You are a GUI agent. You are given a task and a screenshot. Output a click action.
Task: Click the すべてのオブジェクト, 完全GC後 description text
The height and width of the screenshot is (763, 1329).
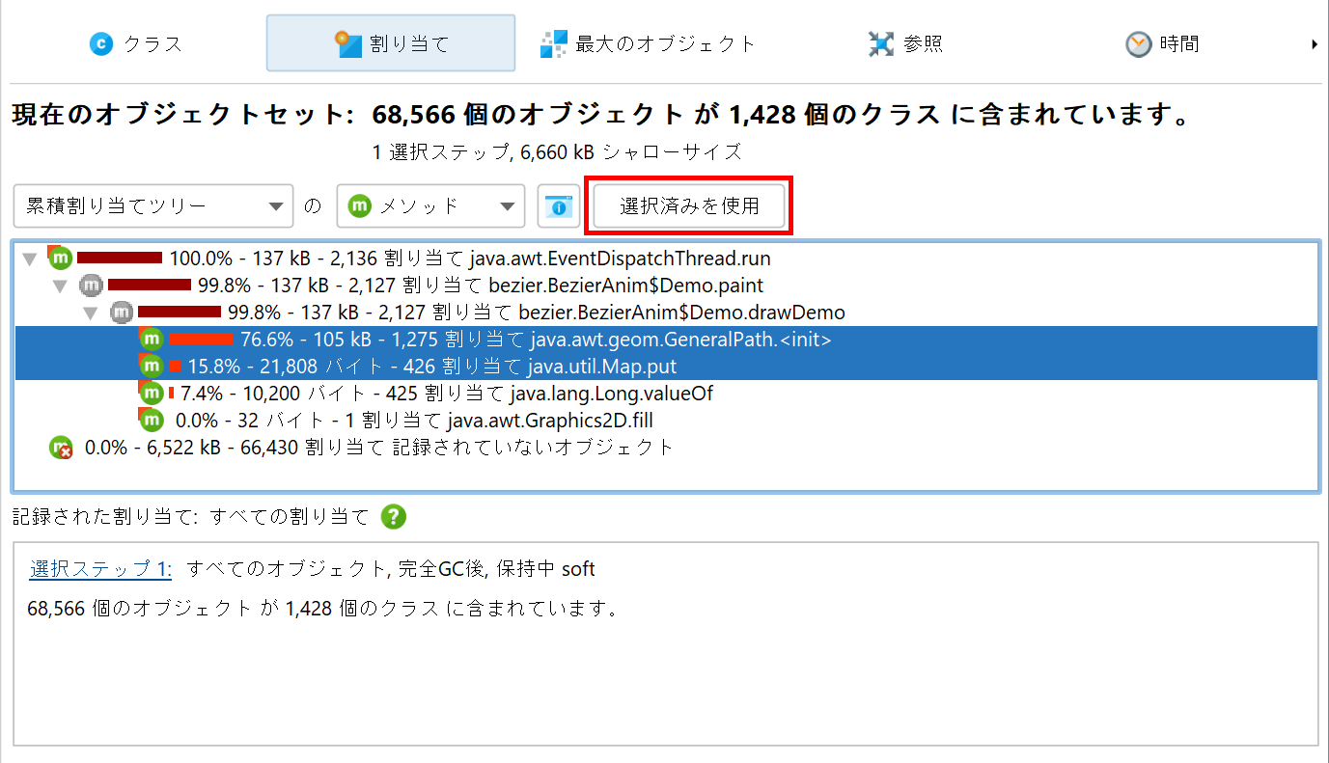coord(391,569)
